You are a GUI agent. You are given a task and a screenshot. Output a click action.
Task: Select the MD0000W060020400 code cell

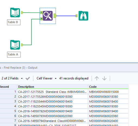(x=108, y=121)
